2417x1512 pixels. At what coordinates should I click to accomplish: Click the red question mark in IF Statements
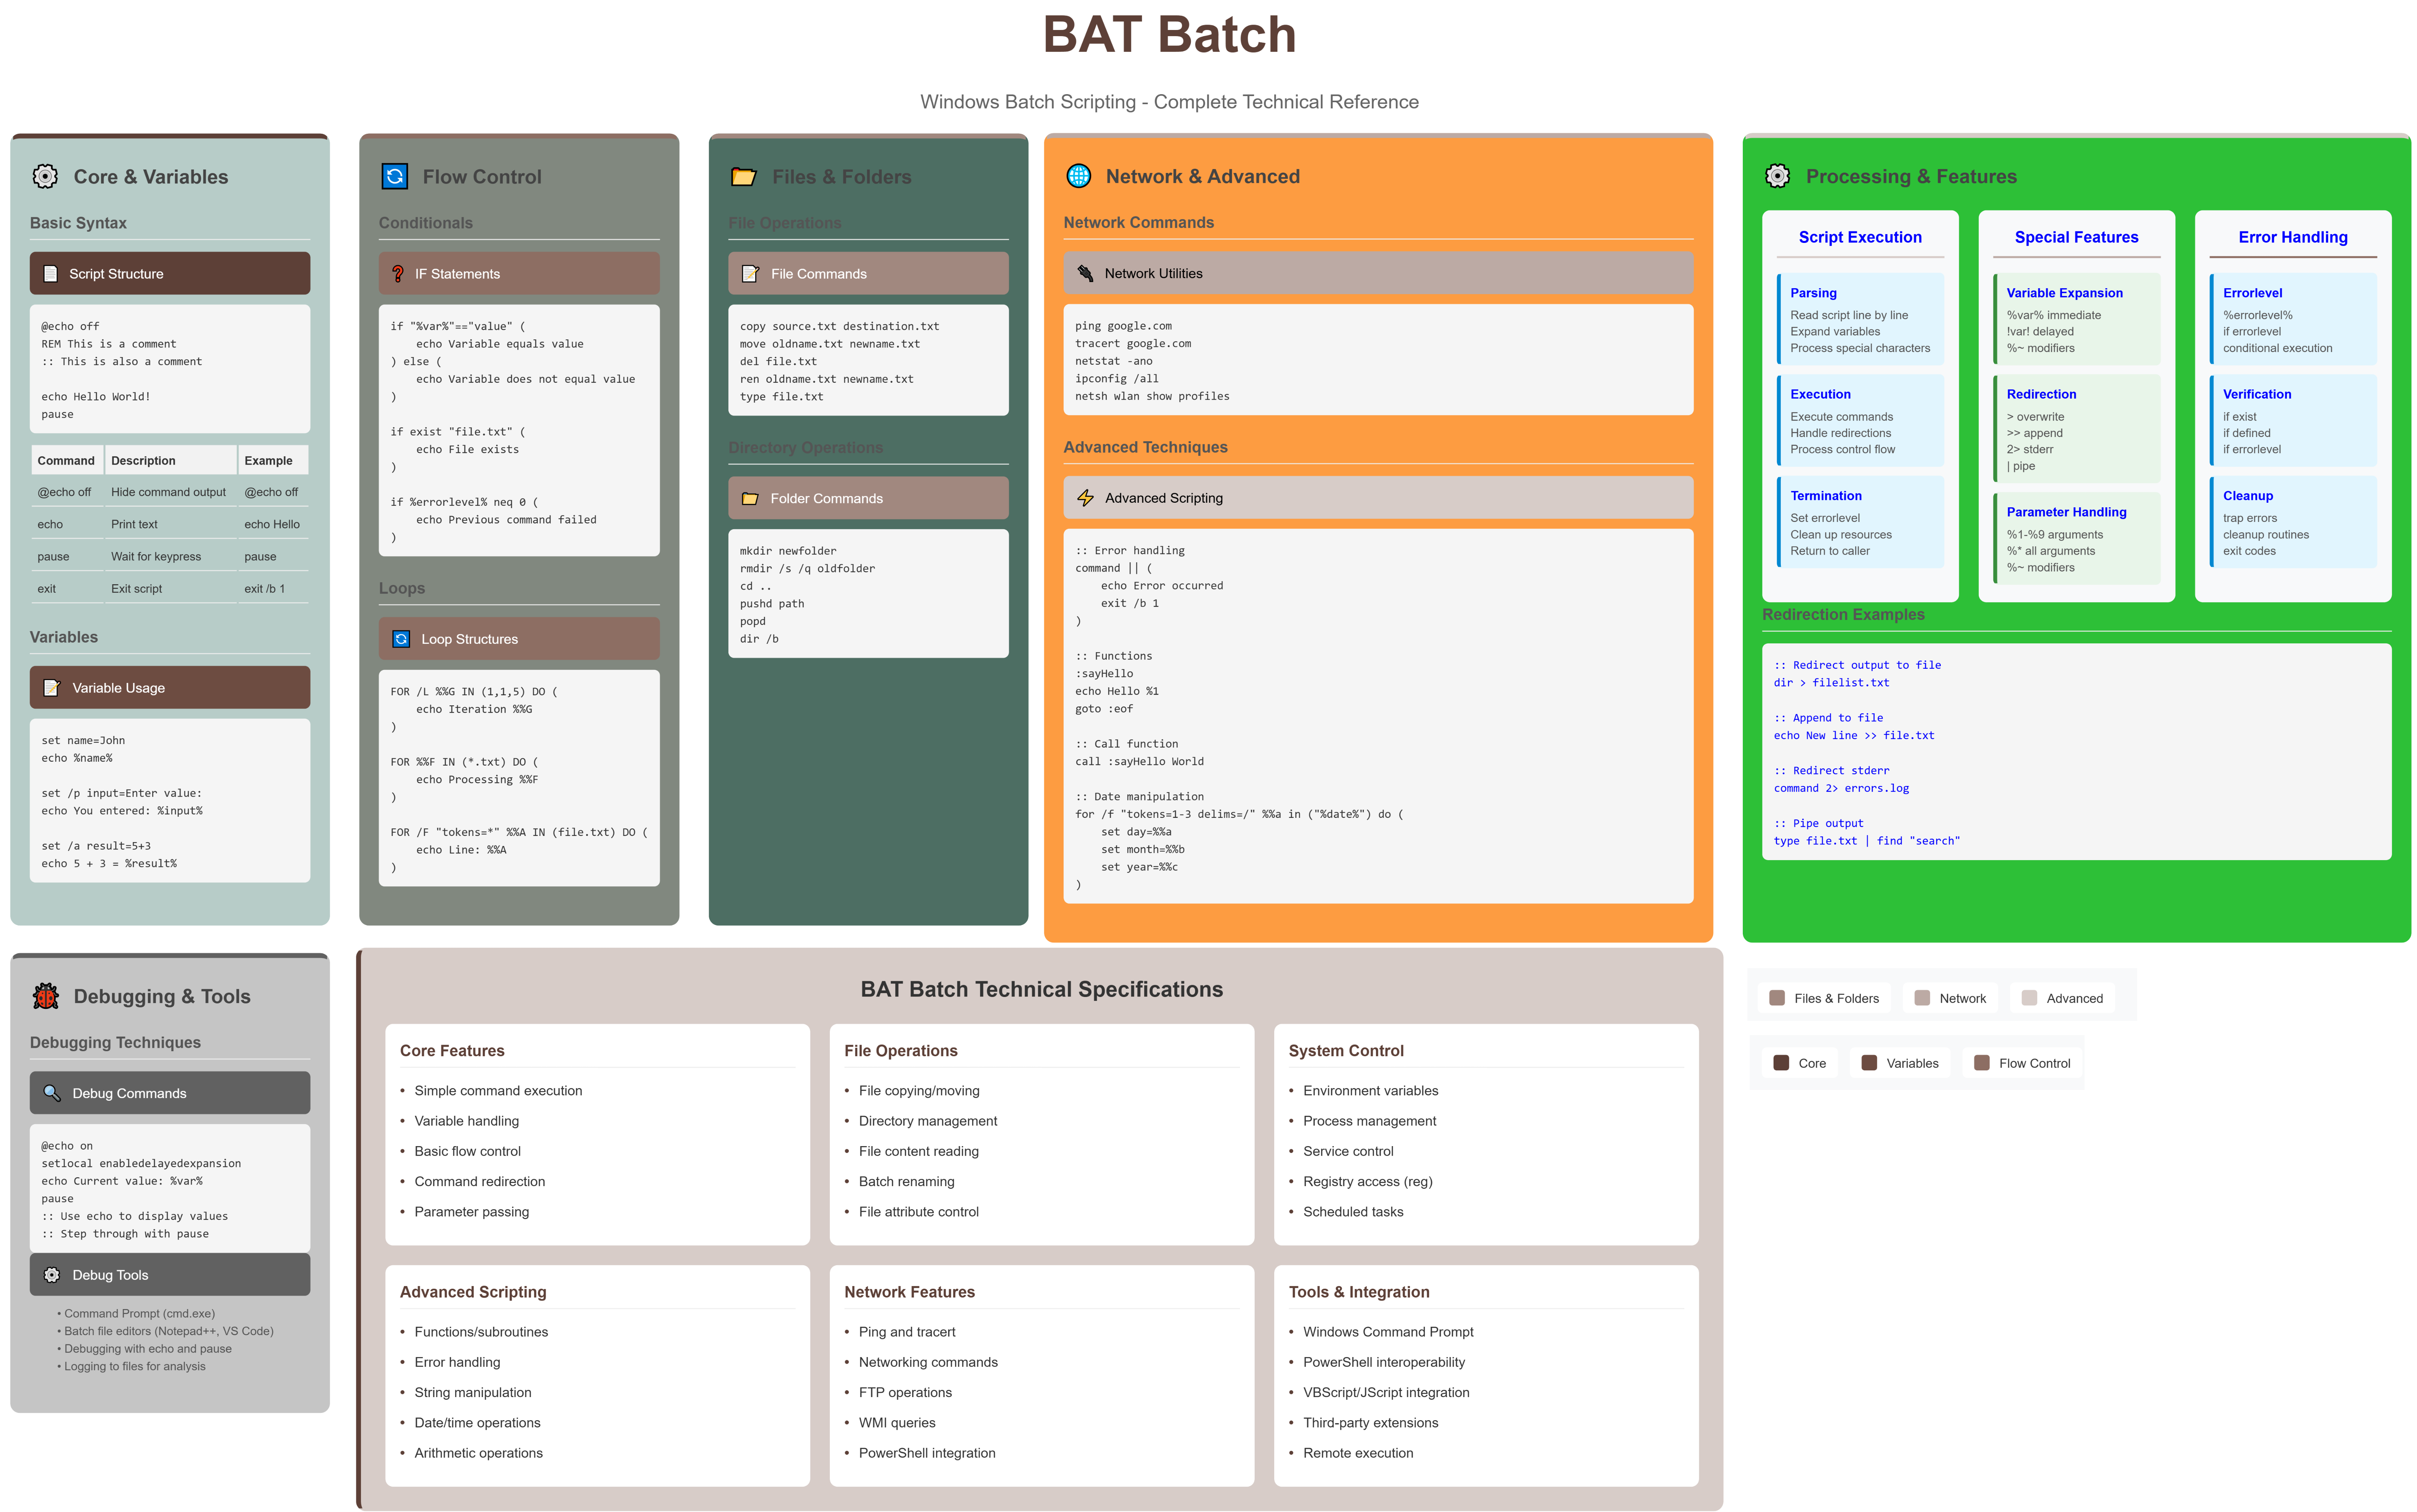coord(397,274)
